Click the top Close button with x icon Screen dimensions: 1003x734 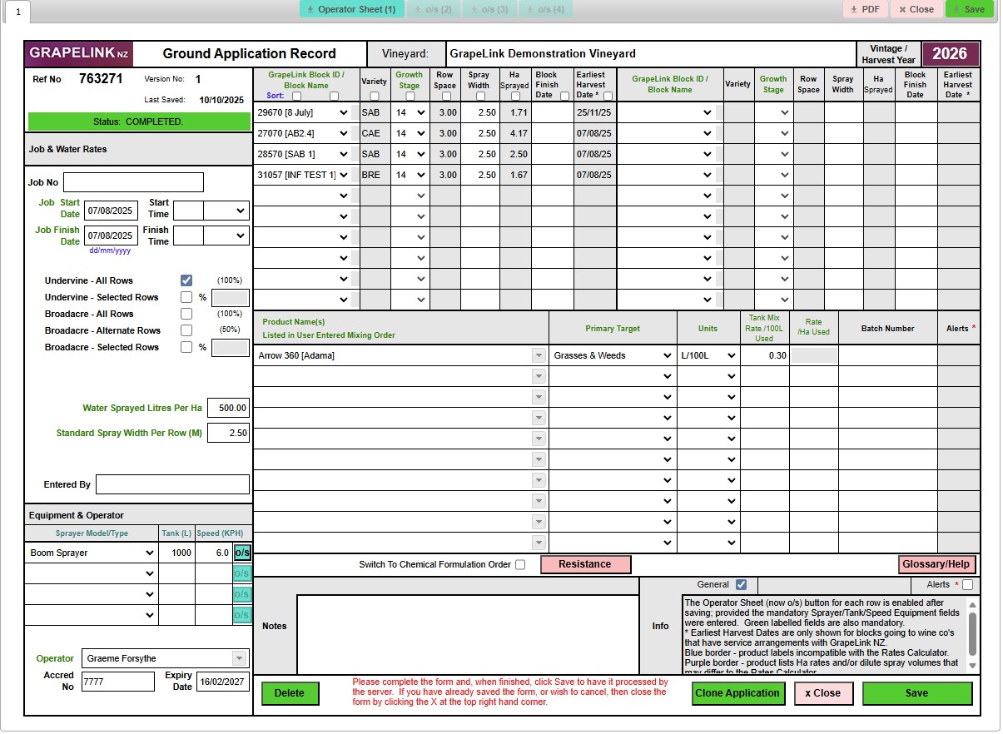click(916, 9)
